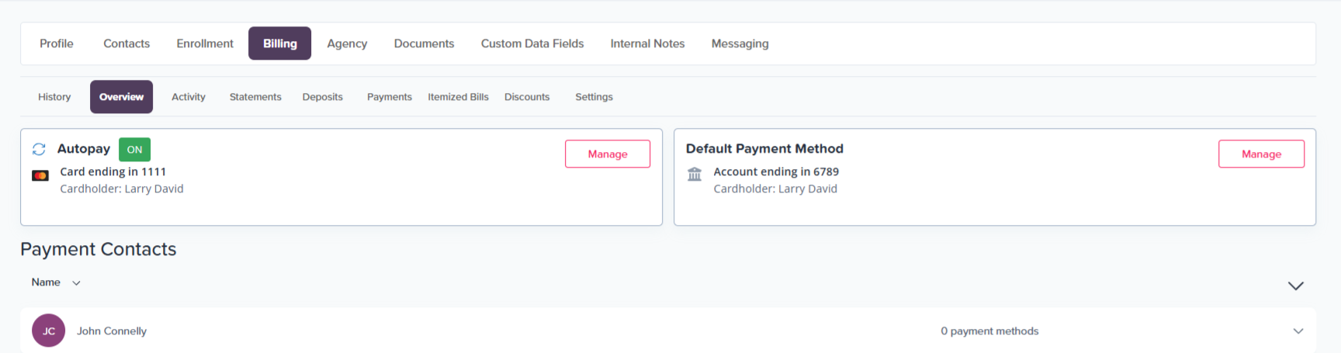Screen dimensions: 1341x353
Task: Open the Documents tab
Action: coord(424,43)
